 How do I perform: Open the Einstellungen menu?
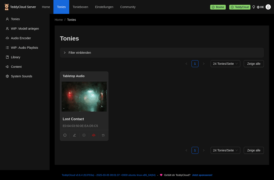pyautogui.click(x=104, y=7)
